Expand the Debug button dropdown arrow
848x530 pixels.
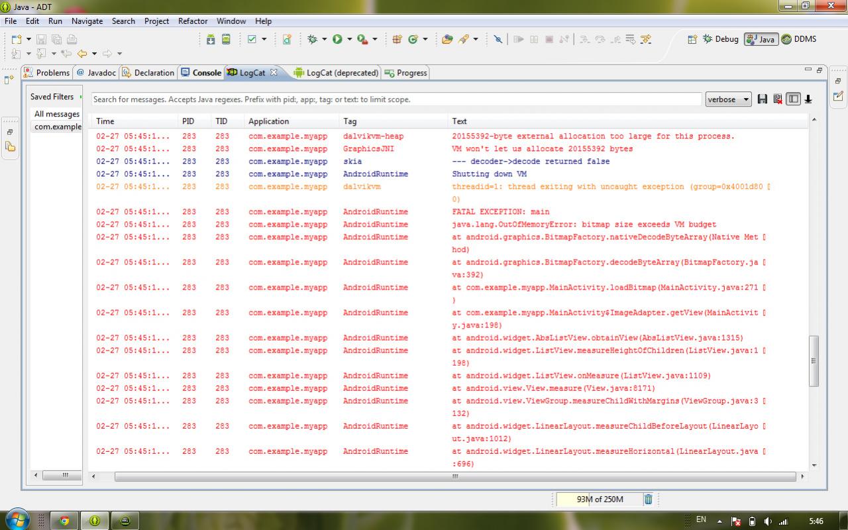[x=324, y=39]
